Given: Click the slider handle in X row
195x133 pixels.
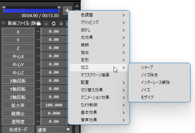Looking at the screenshot, I should 38,31.
